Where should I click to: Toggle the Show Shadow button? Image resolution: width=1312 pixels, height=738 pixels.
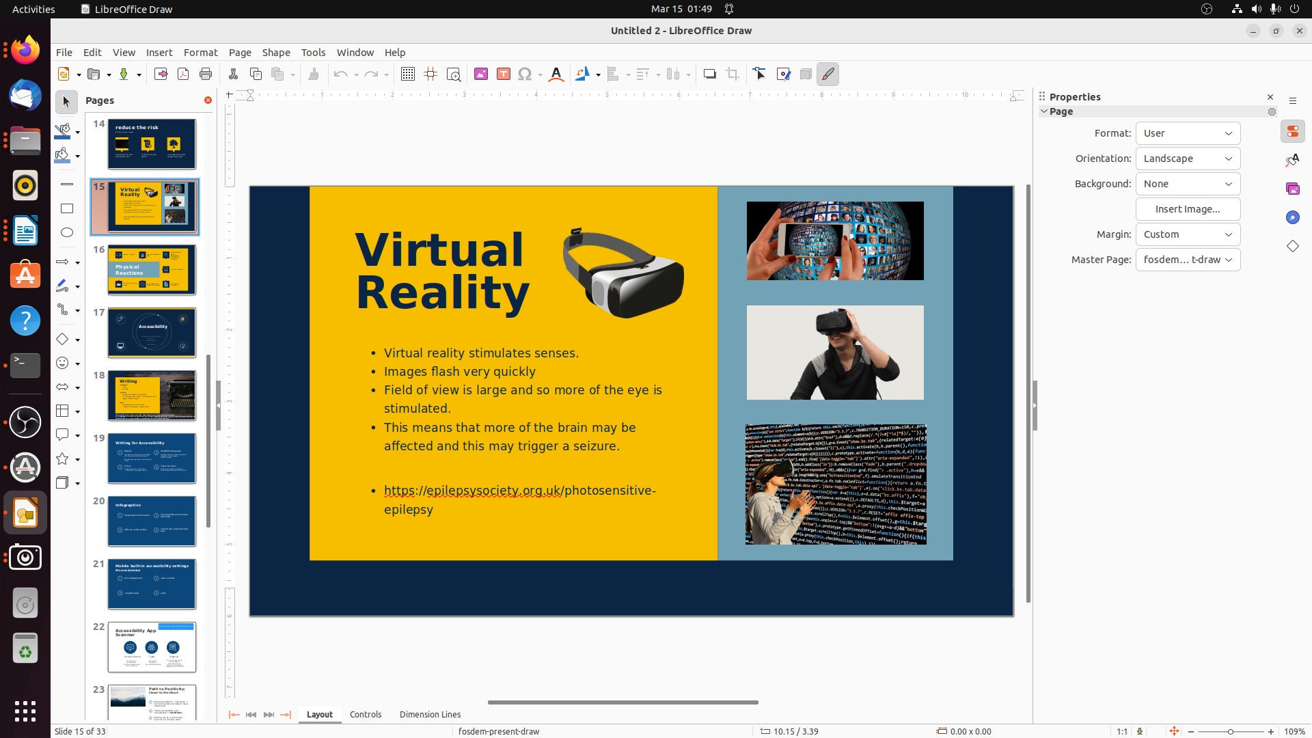tap(711, 74)
